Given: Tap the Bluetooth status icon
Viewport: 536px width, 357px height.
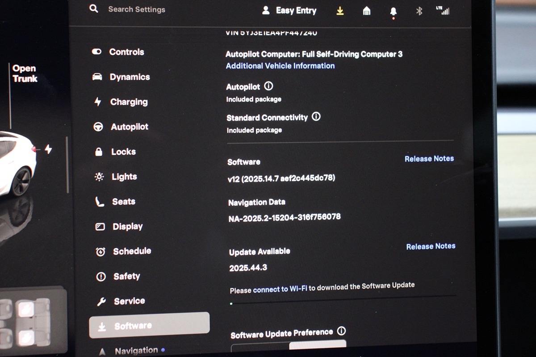Looking at the screenshot, I should [419, 11].
